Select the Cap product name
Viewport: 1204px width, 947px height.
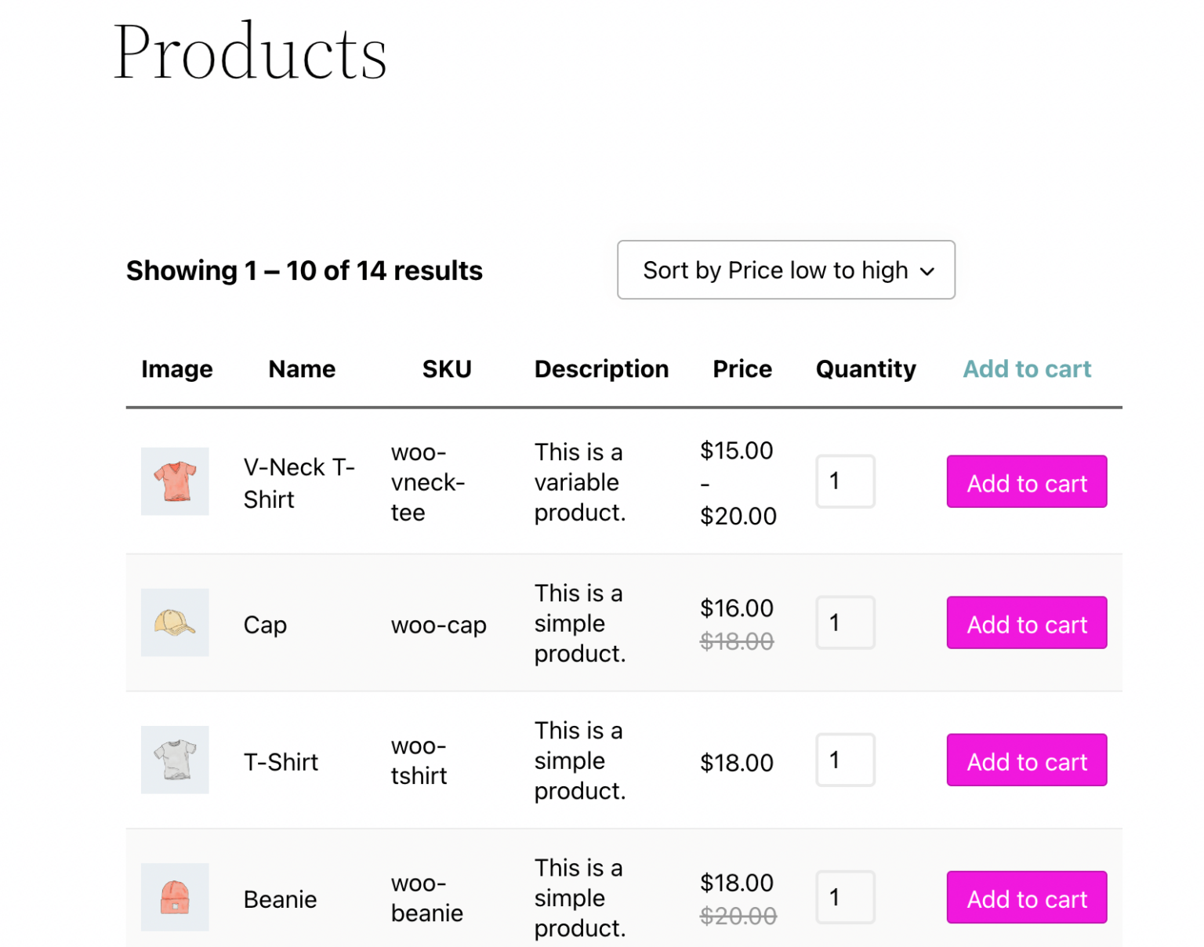(265, 625)
